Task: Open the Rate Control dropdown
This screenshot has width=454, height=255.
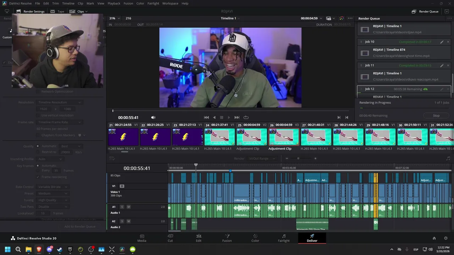Action: (x=52, y=187)
